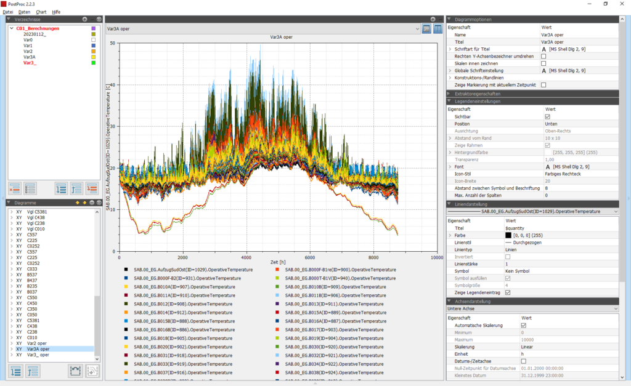Click the list icon with three checkboxes under Verzeichnisse
The height and width of the screenshot is (386, 631).
click(30, 188)
